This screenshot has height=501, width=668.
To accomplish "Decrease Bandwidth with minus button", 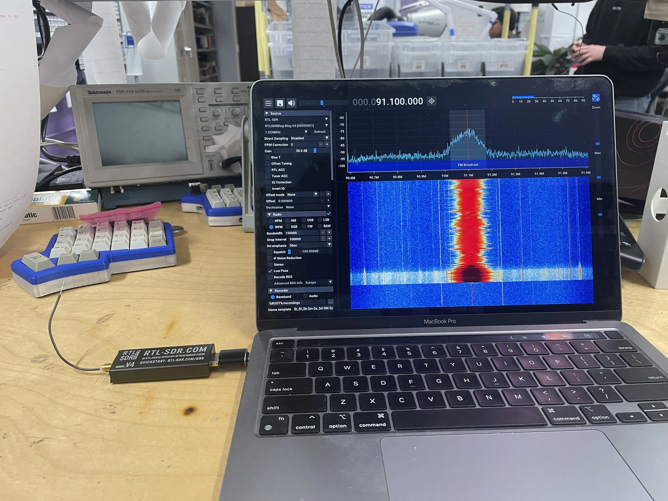I will pyautogui.click(x=323, y=232).
